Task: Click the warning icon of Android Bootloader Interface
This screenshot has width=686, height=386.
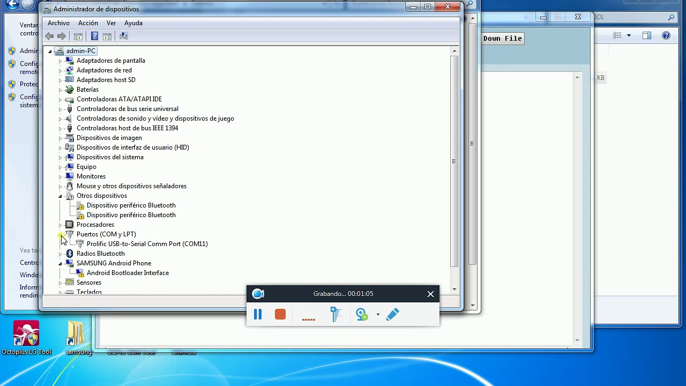Action: (80, 273)
